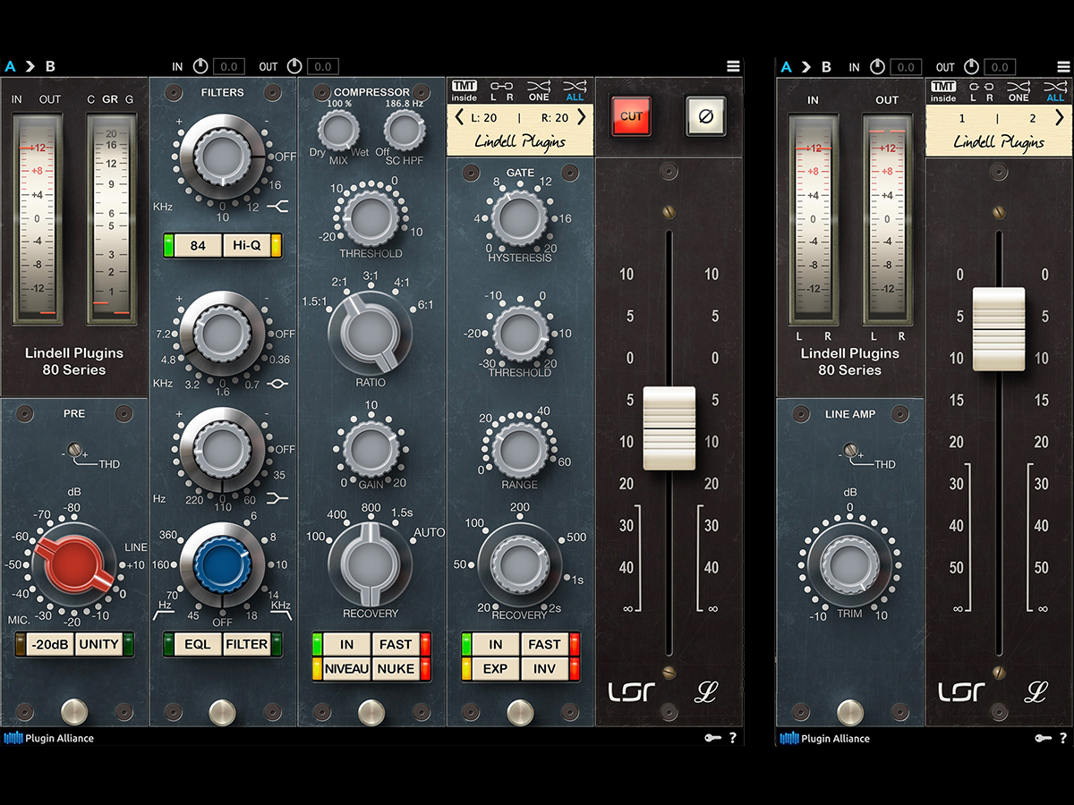Image resolution: width=1074 pixels, height=805 pixels.
Task: Click the TMT inside badge above L: 20
Action: 465,90
